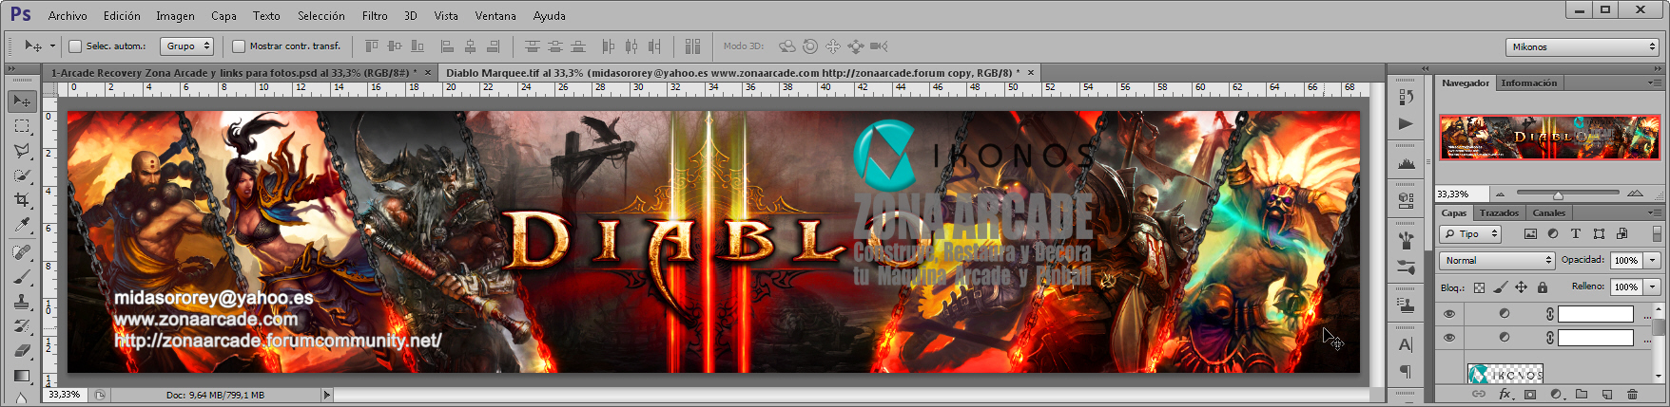Select the Brush tool
Screen dimensions: 1670x407
(21, 277)
